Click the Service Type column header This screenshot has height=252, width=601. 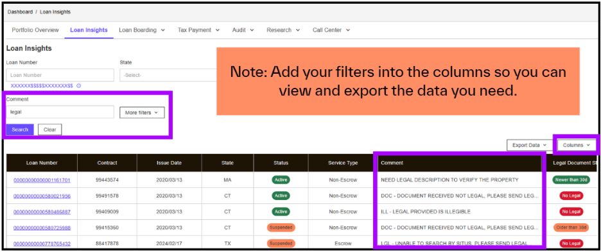(x=343, y=163)
